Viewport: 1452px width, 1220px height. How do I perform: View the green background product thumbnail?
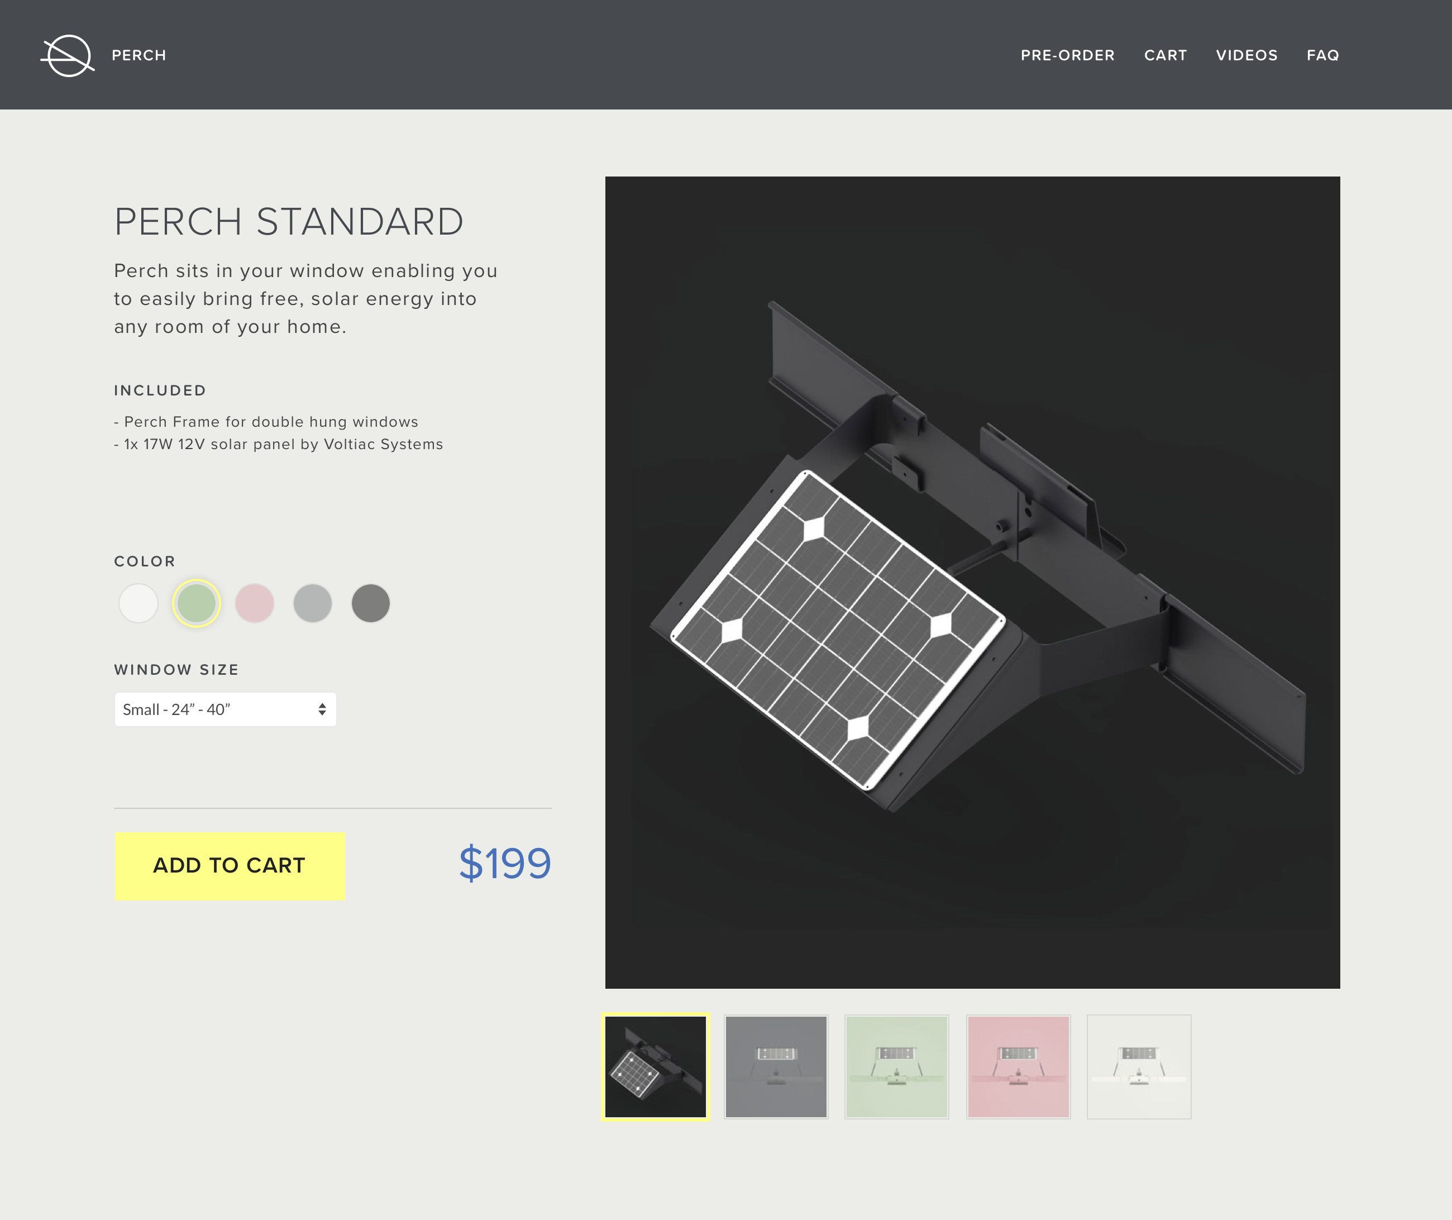897,1066
